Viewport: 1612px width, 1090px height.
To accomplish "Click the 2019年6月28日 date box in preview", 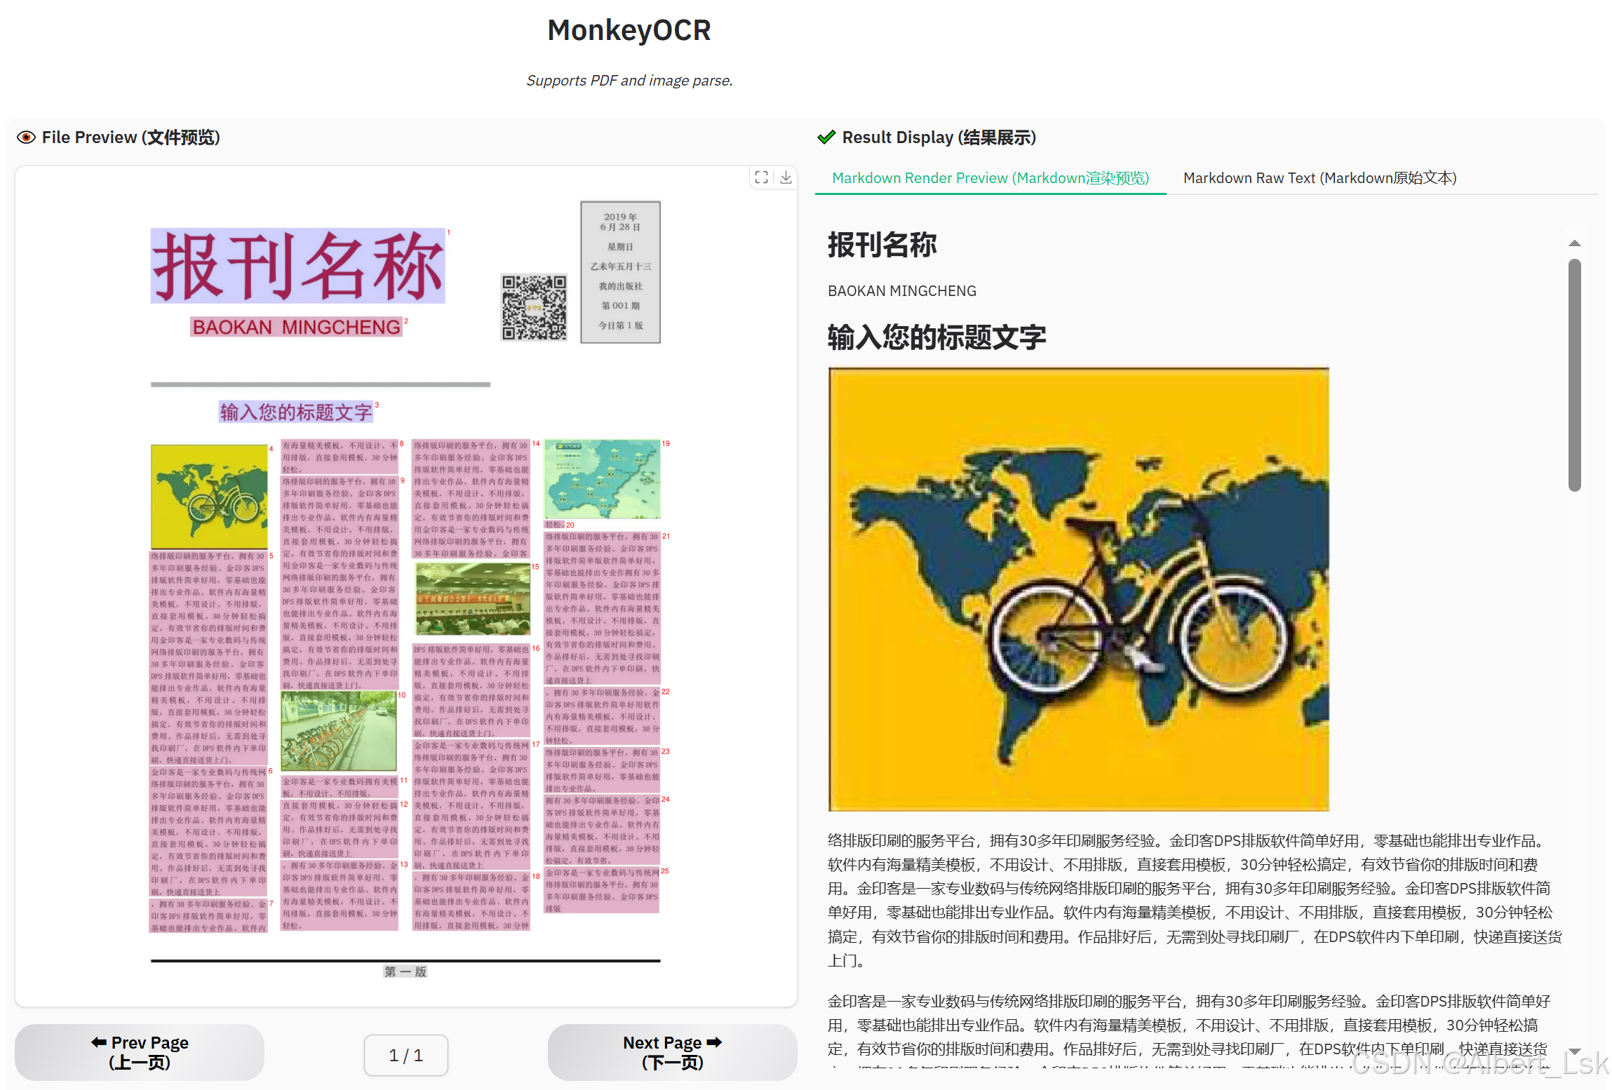I will coord(619,272).
